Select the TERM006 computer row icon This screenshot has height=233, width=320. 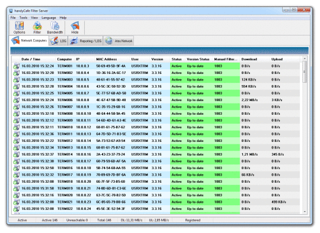coord(16,100)
